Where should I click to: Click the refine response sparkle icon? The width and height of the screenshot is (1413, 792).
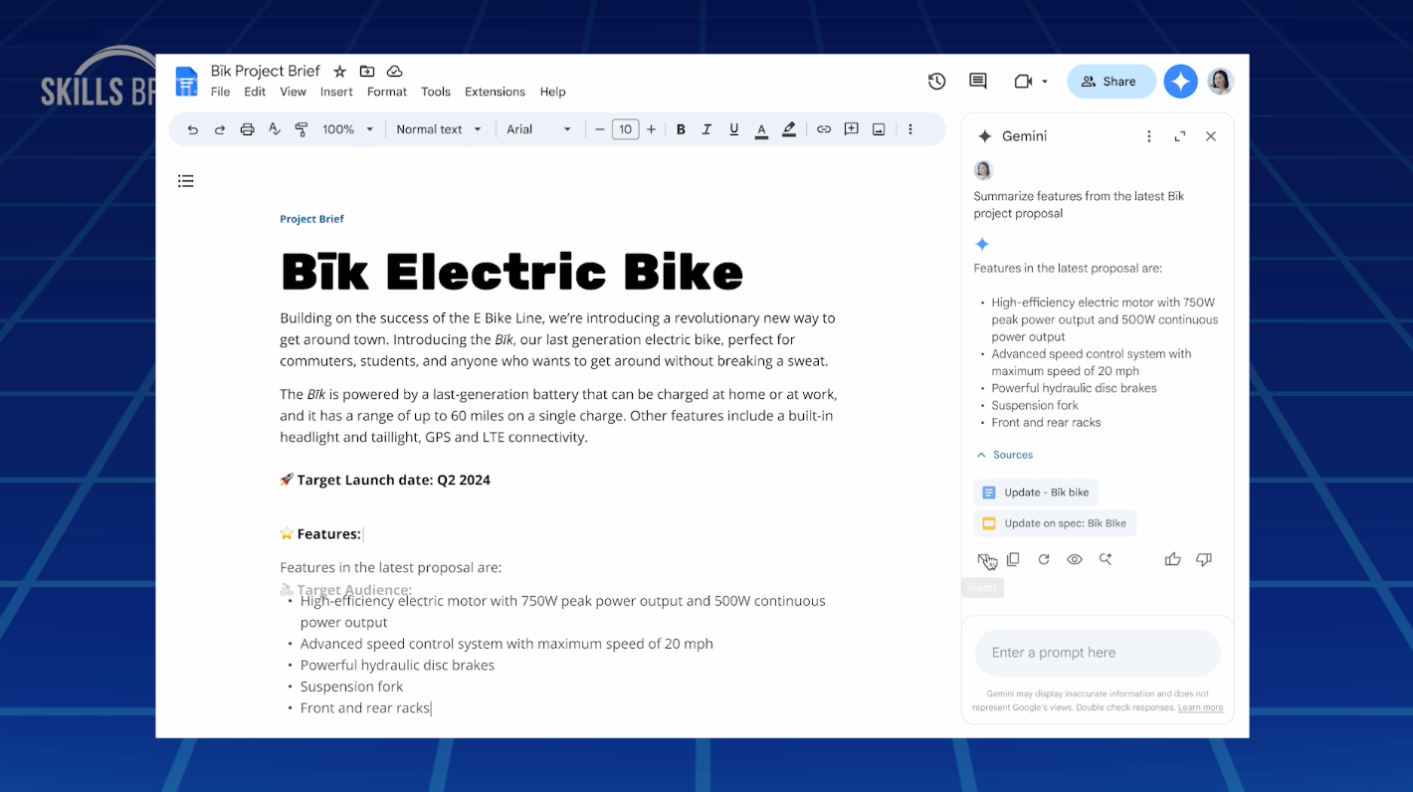coord(1106,559)
